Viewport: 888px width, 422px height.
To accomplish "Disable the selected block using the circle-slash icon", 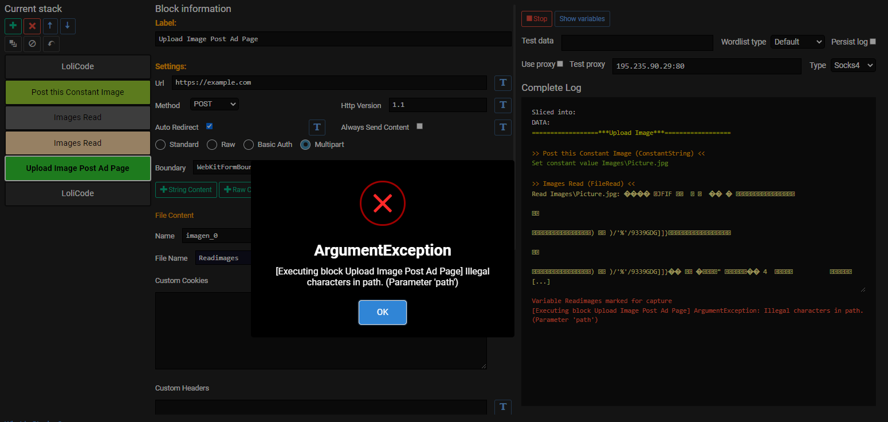I will coord(32,44).
